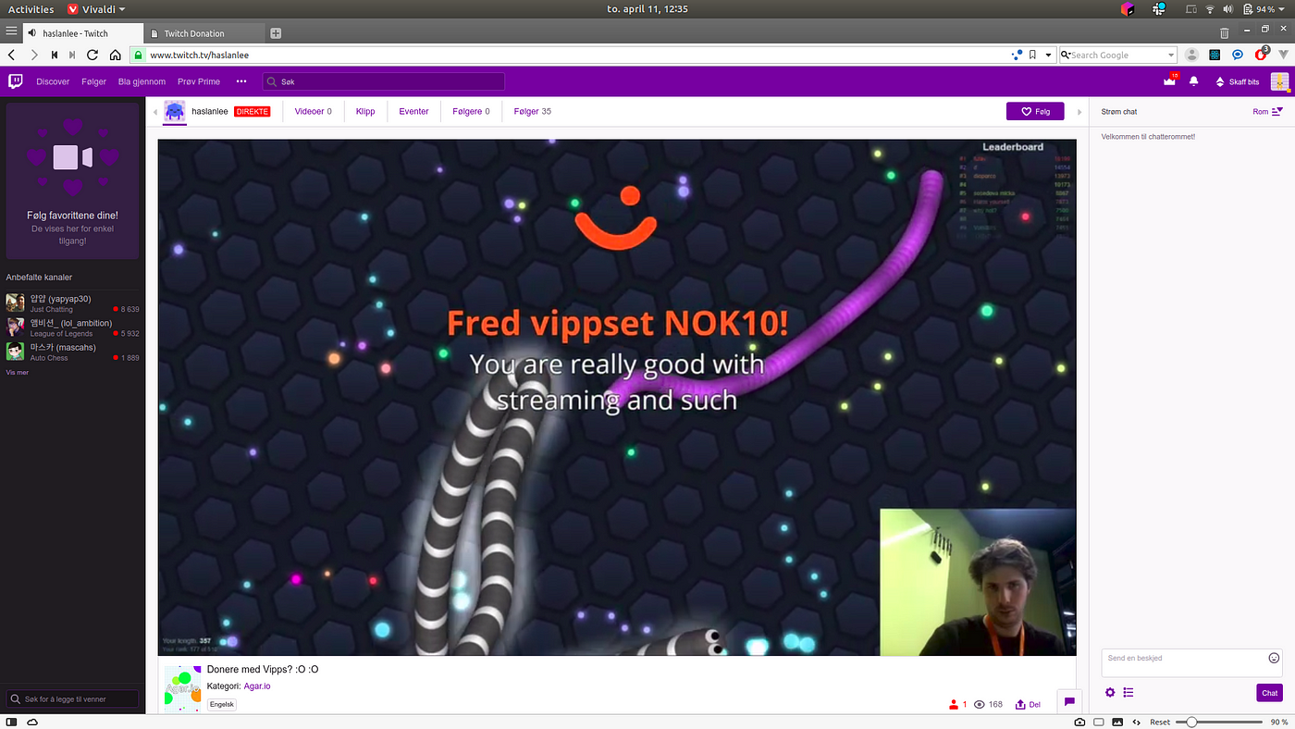The height and width of the screenshot is (729, 1295).
Task: Capture page with the camera icon
Action: 1079,722
